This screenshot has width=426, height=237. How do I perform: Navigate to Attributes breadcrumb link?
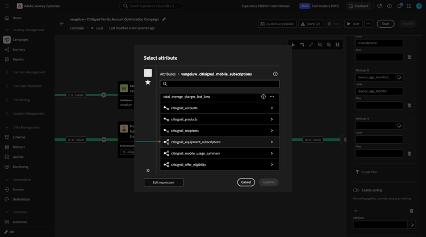pos(168,74)
